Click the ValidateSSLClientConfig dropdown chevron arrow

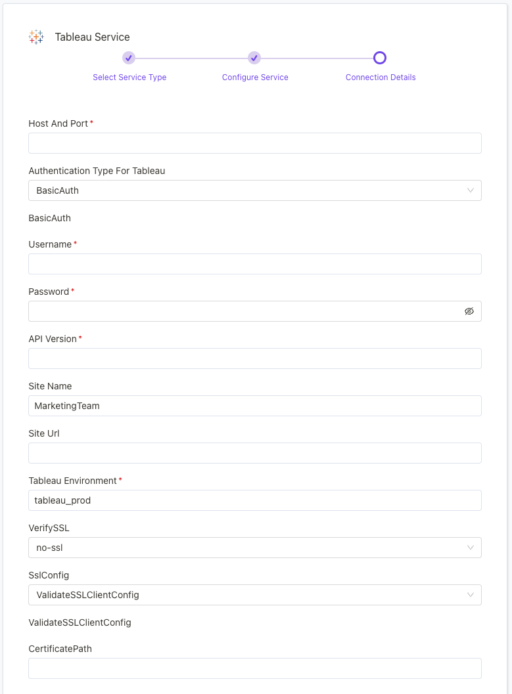[x=471, y=595]
